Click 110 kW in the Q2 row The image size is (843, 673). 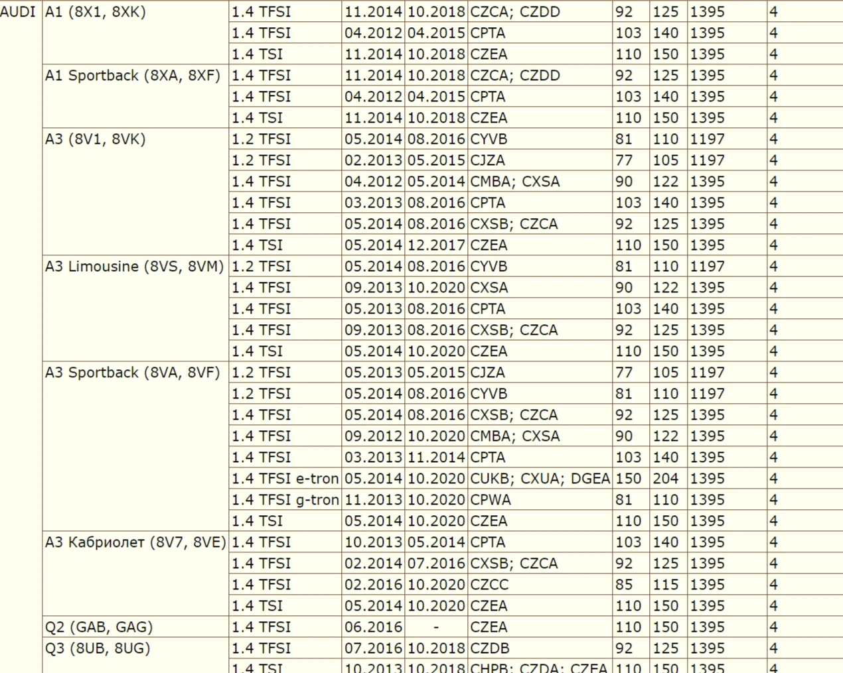click(x=628, y=627)
